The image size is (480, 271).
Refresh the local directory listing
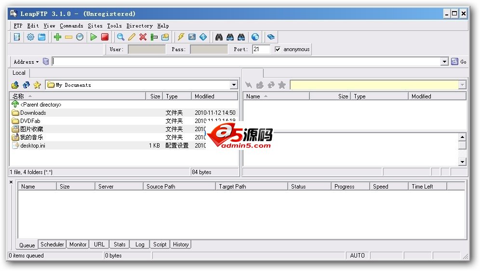point(27,85)
